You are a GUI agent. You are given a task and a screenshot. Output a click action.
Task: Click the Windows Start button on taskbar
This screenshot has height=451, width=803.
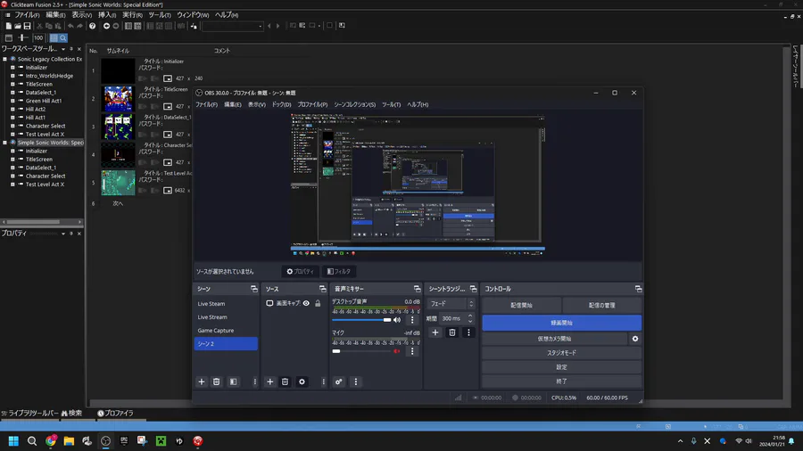click(13, 441)
